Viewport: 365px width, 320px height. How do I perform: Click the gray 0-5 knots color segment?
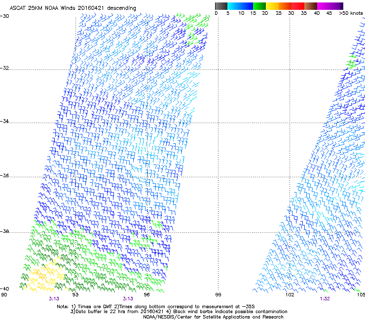tap(221, 6)
